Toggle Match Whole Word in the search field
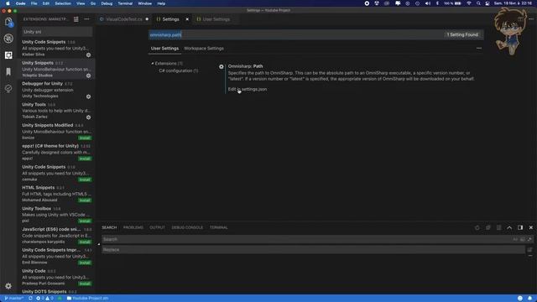Viewport: 537px width, 302px height. pyautogui.click(x=522, y=239)
